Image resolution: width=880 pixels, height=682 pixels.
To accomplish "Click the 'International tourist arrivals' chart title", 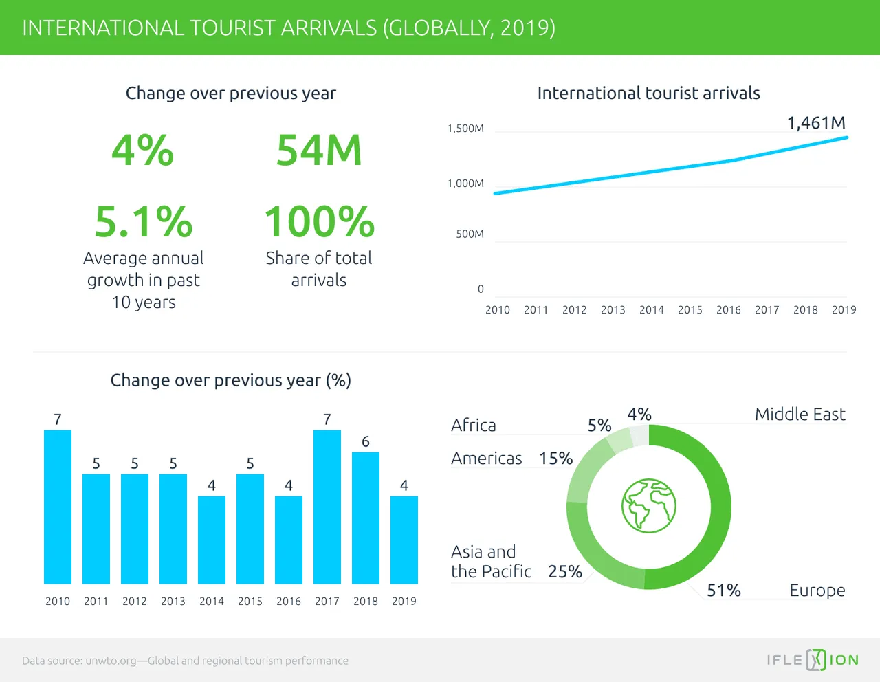I will click(649, 93).
